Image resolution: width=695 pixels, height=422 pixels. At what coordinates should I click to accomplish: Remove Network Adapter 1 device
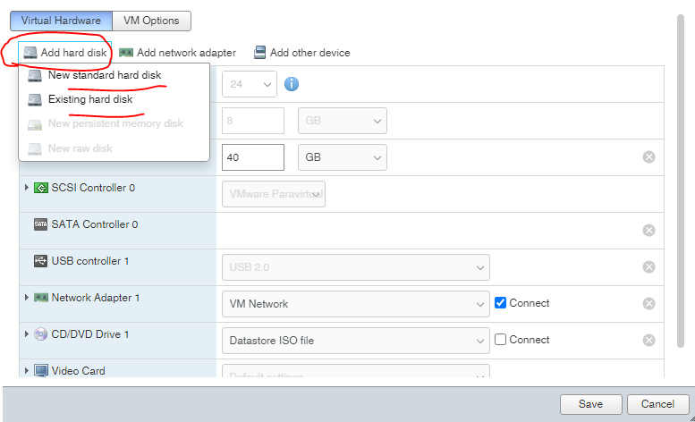[x=648, y=303]
